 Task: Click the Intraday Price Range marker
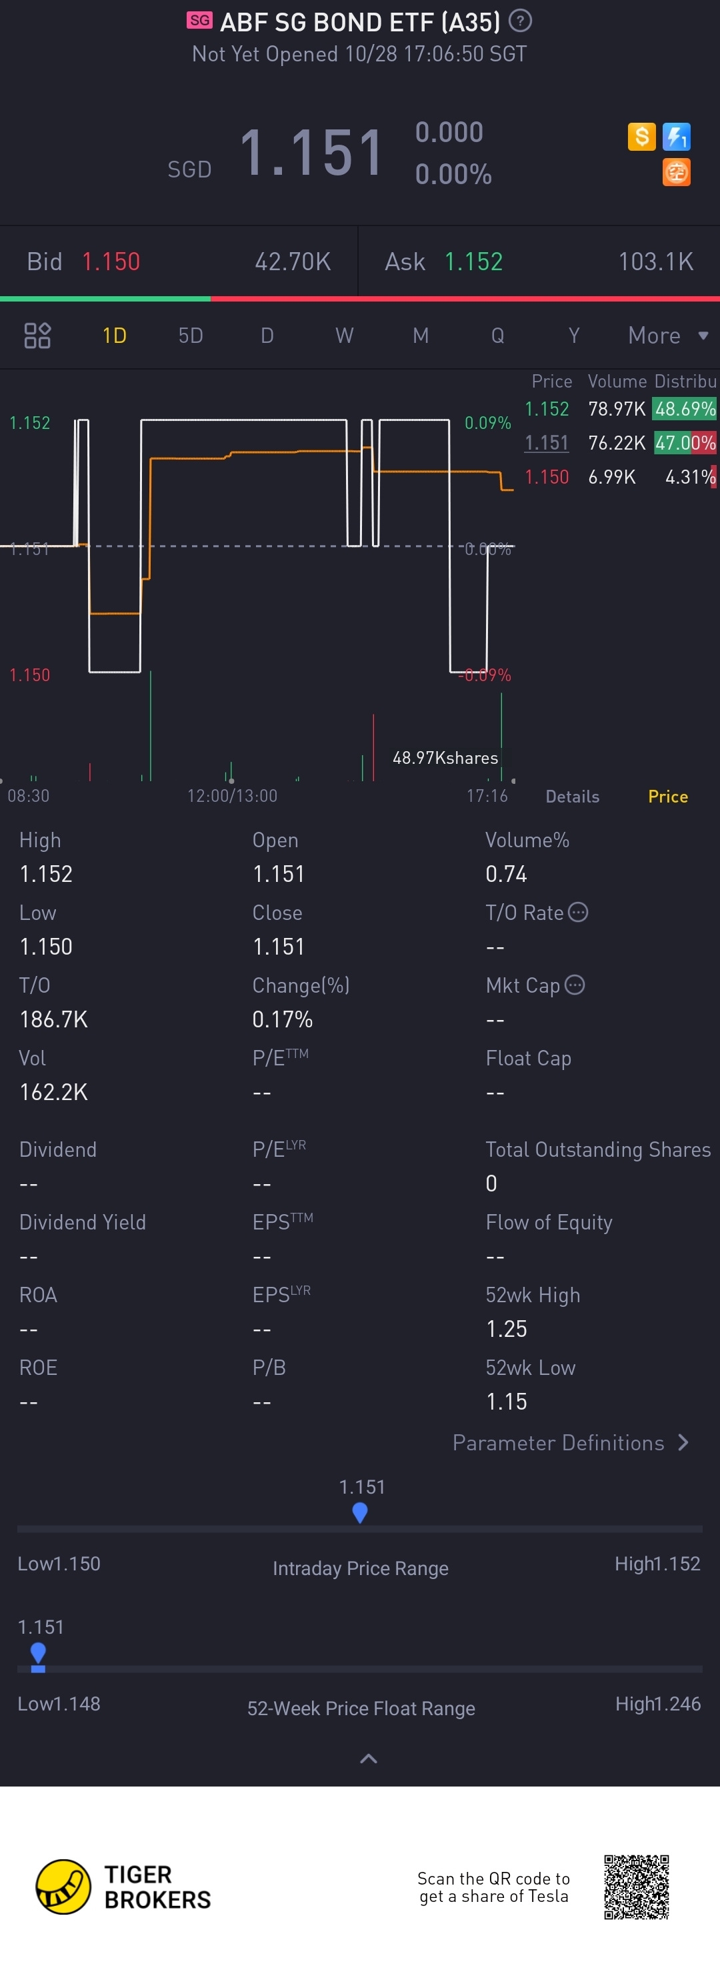click(359, 1512)
